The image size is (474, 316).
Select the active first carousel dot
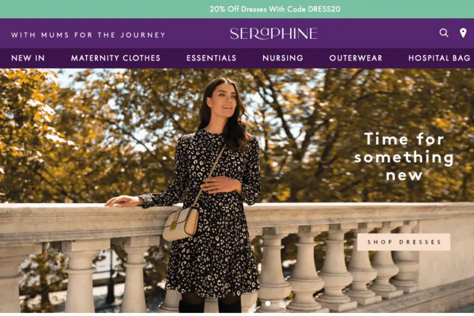pos(267,302)
